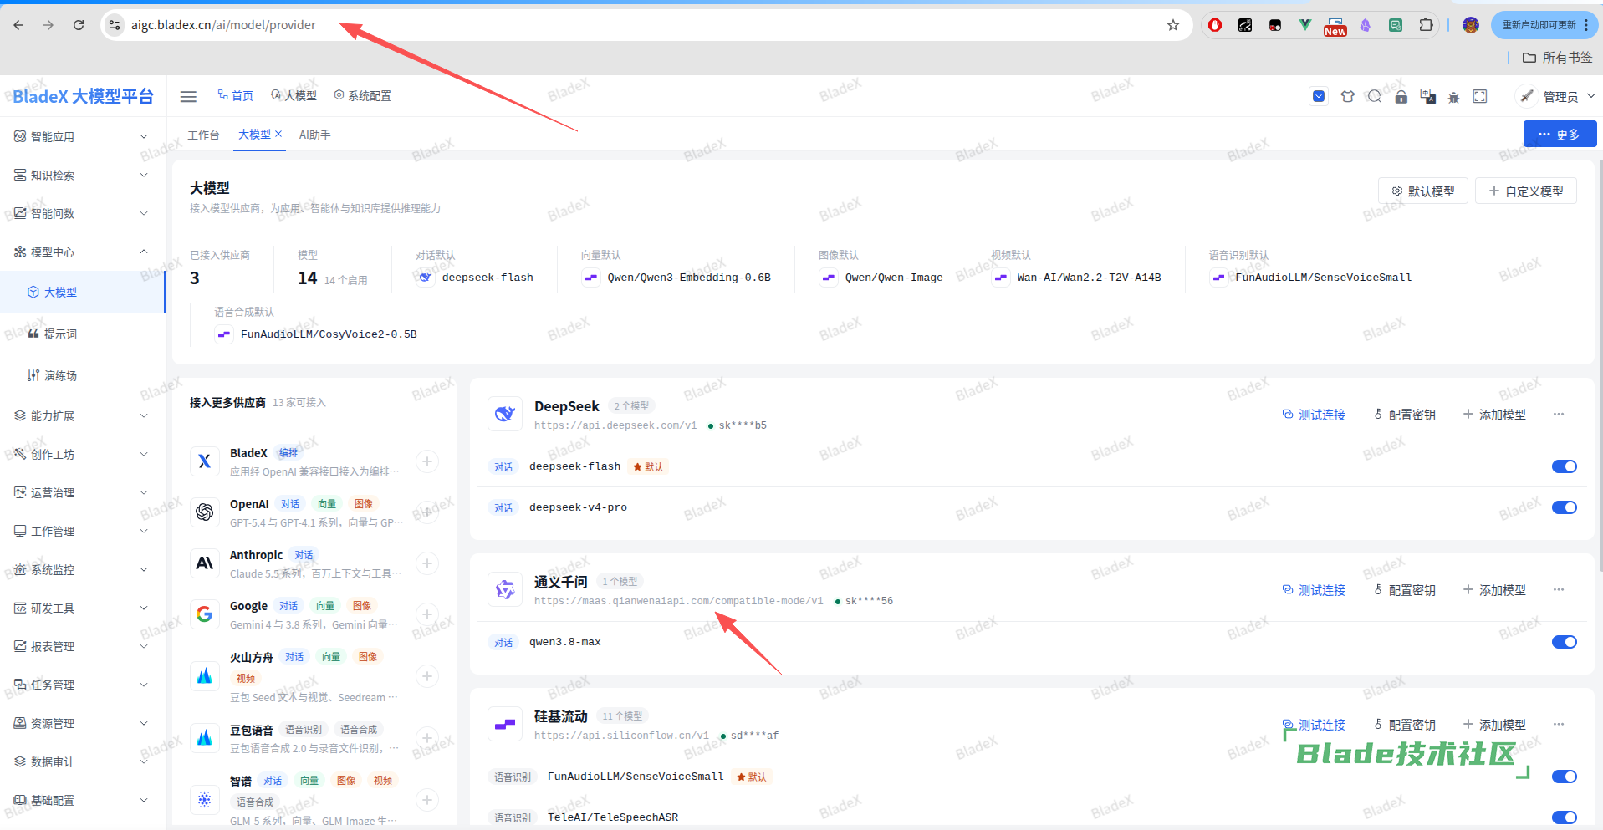The height and width of the screenshot is (830, 1603).
Task: Expand the 知识检索 sidebar menu
Action: [x=83, y=175]
